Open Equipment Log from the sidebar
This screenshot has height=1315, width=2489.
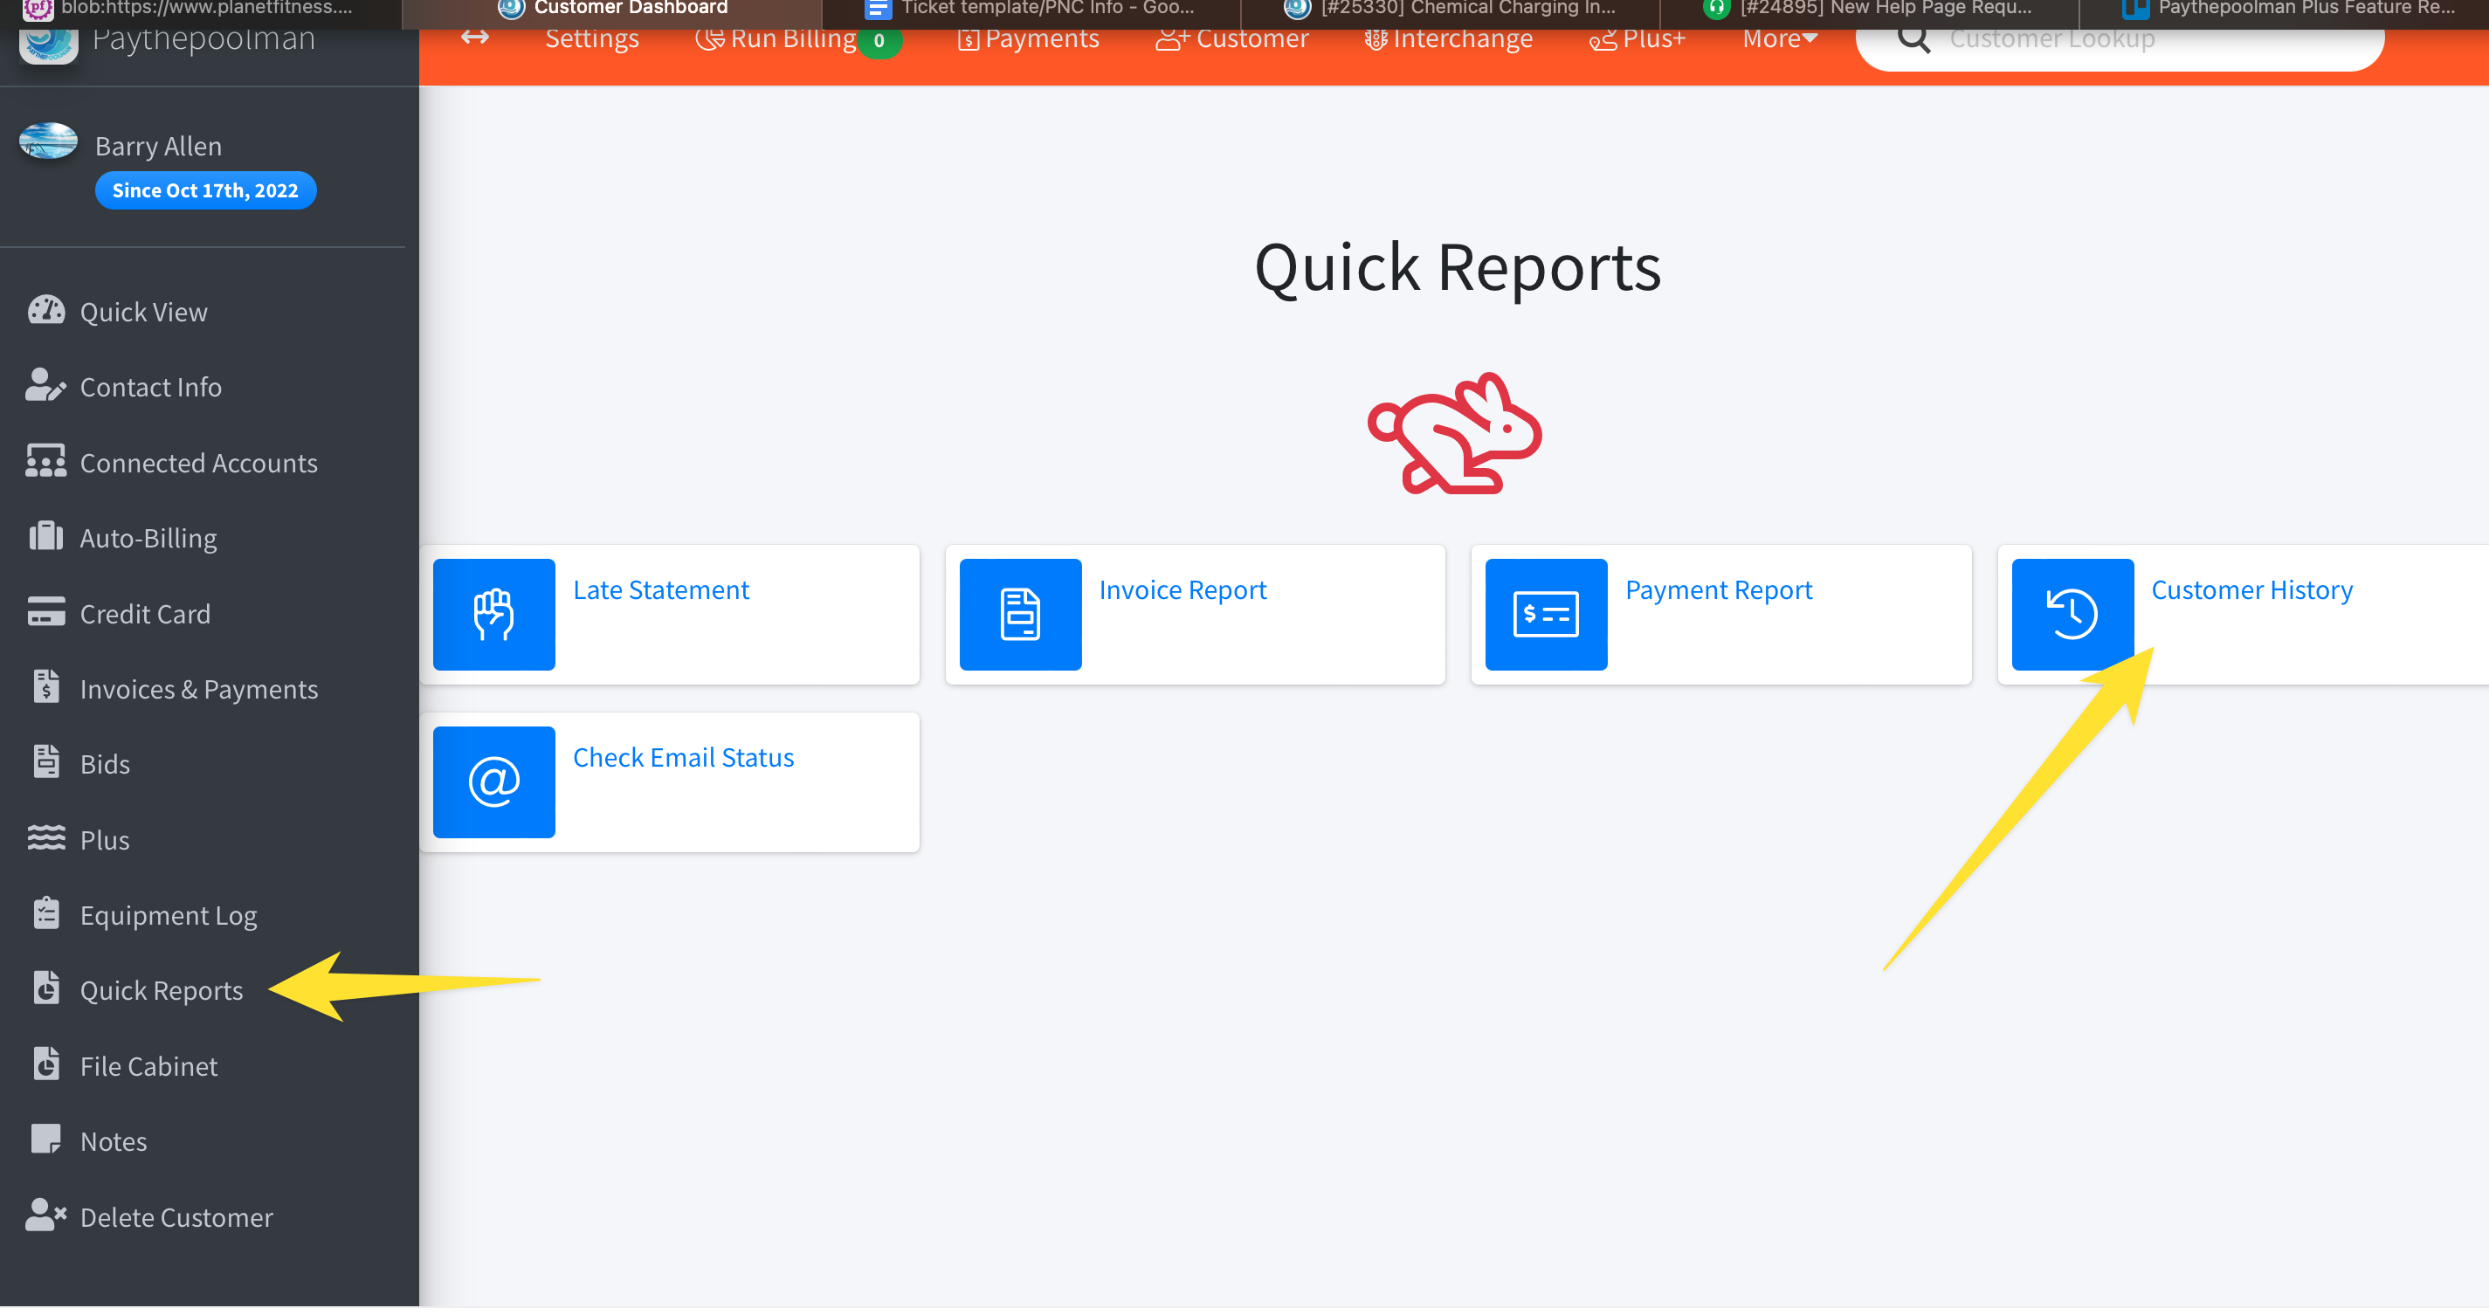[167, 915]
